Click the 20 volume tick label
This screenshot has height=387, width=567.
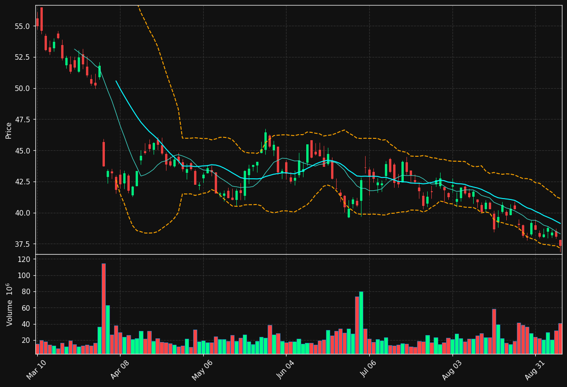point(26,341)
